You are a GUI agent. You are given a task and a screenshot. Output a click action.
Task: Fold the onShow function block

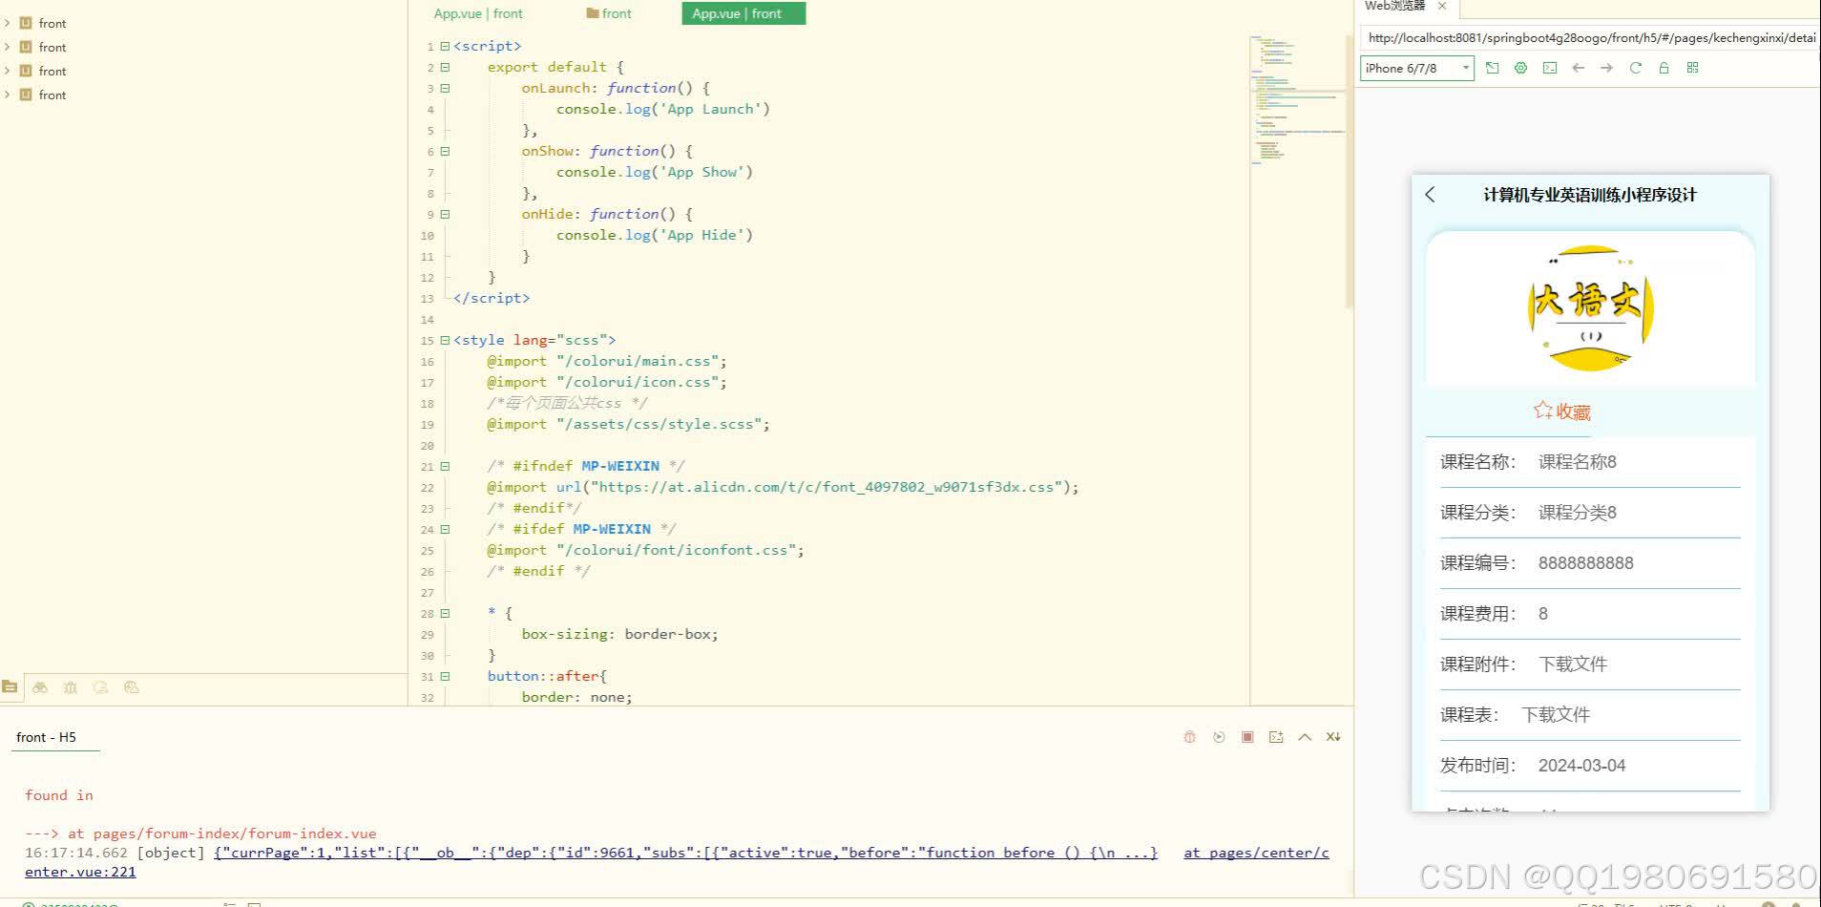[x=445, y=151]
